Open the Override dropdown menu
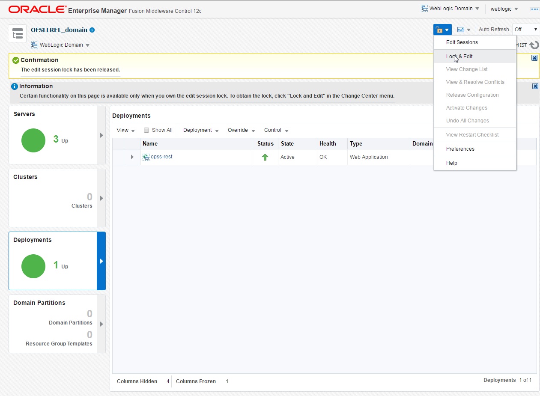Screen dimensions: 540x396 point(241,130)
